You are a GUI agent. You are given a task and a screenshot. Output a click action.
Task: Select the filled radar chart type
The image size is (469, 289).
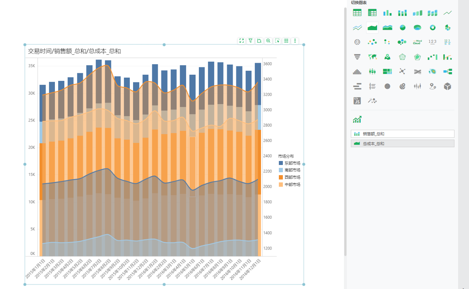(x=417, y=57)
